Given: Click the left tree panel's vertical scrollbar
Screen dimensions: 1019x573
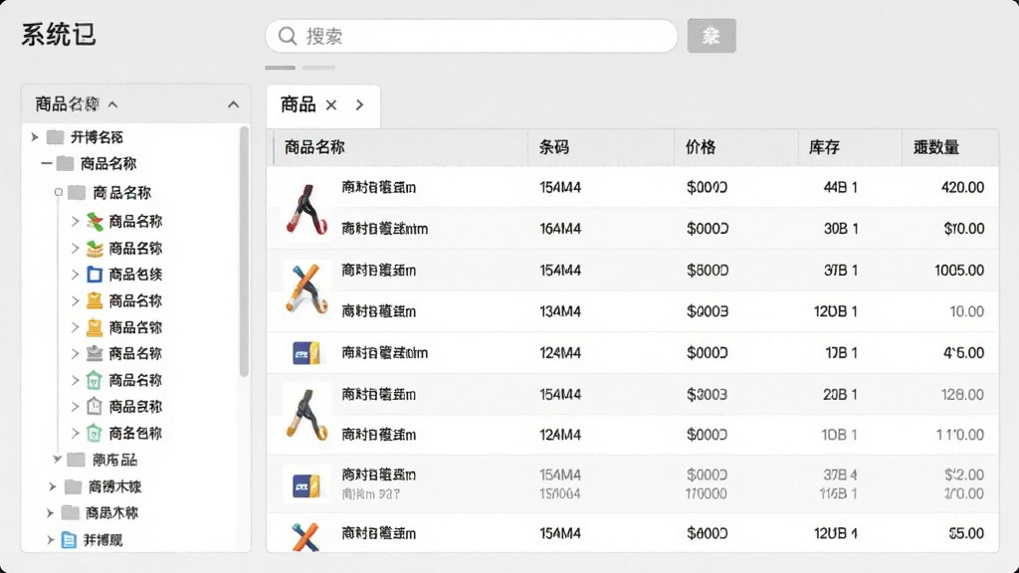Looking at the screenshot, I should point(245,252).
